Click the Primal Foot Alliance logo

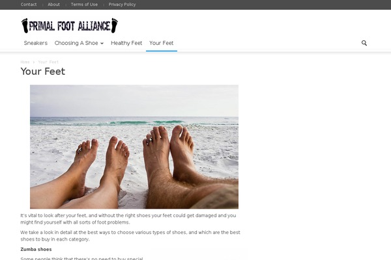(70, 25)
